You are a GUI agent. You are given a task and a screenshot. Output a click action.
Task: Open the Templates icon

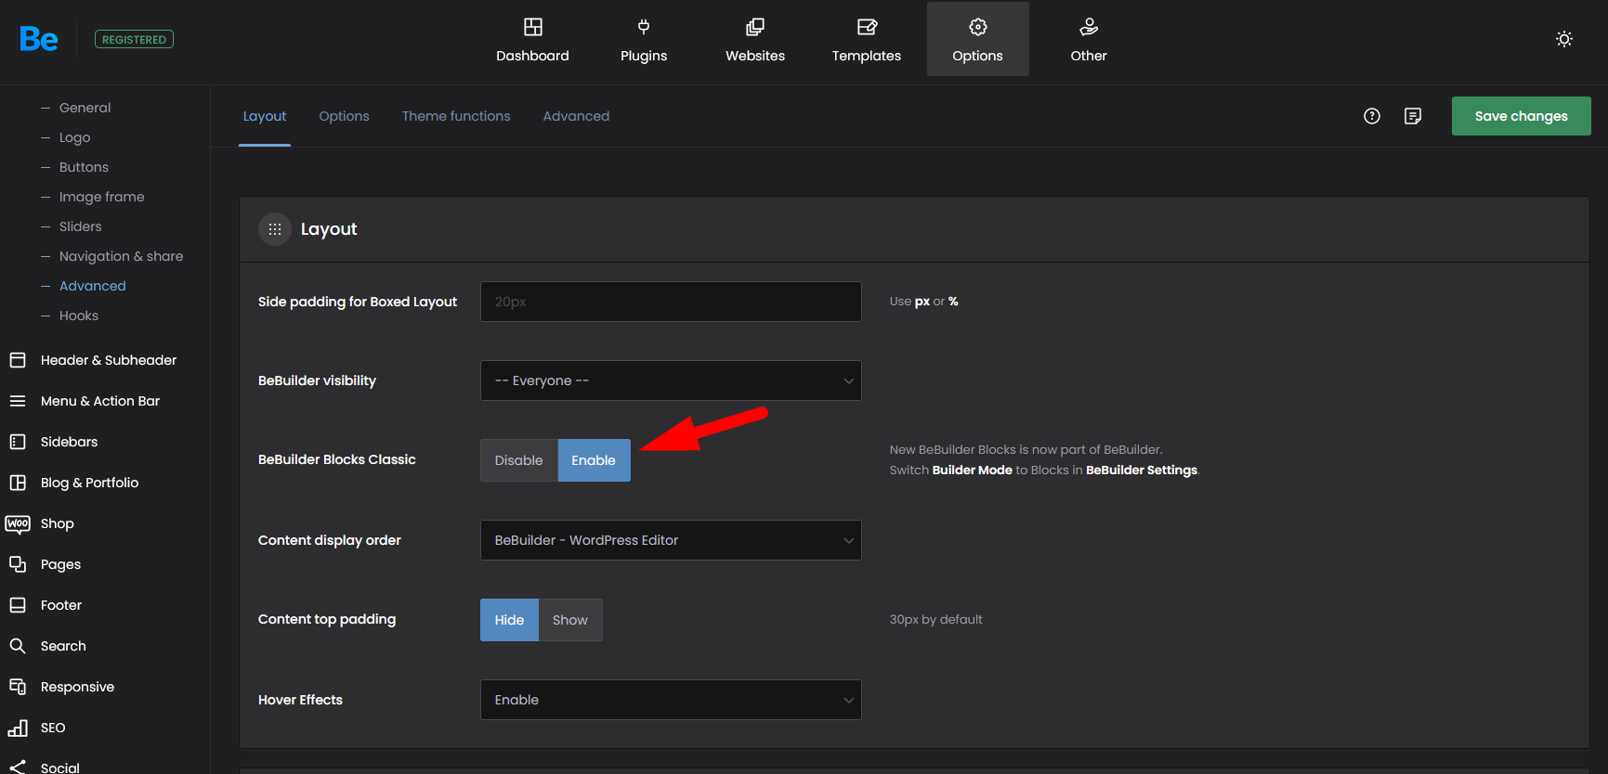[867, 27]
